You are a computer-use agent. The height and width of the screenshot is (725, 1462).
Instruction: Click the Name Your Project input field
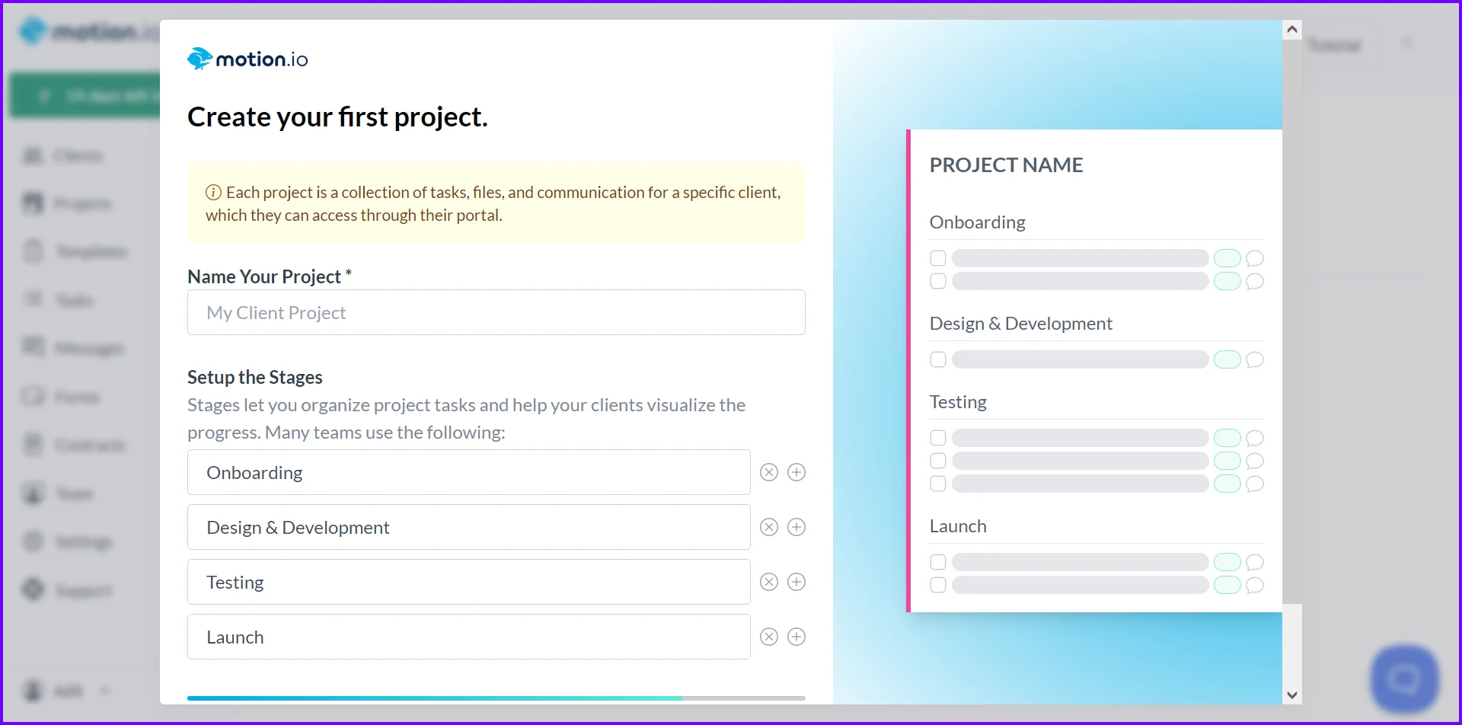pyautogui.click(x=496, y=312)
